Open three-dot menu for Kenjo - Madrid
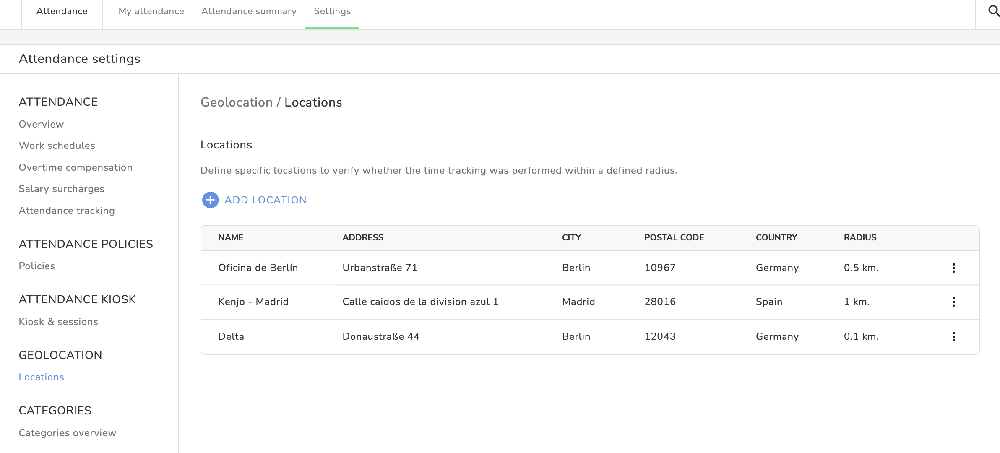 point(953,302)
